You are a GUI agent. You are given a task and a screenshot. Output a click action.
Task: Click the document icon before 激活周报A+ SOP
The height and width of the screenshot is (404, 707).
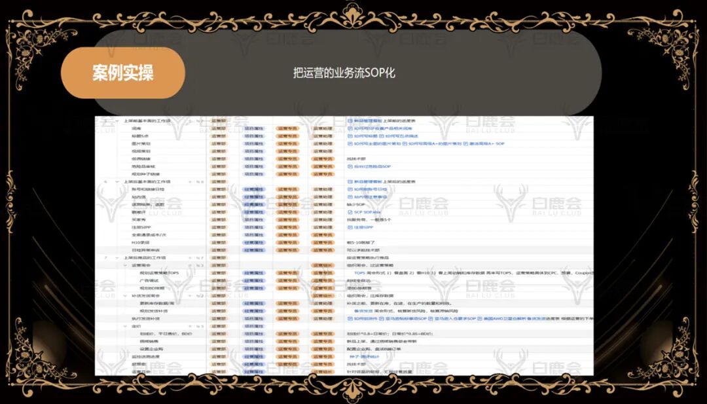click(x=465, y=143)
